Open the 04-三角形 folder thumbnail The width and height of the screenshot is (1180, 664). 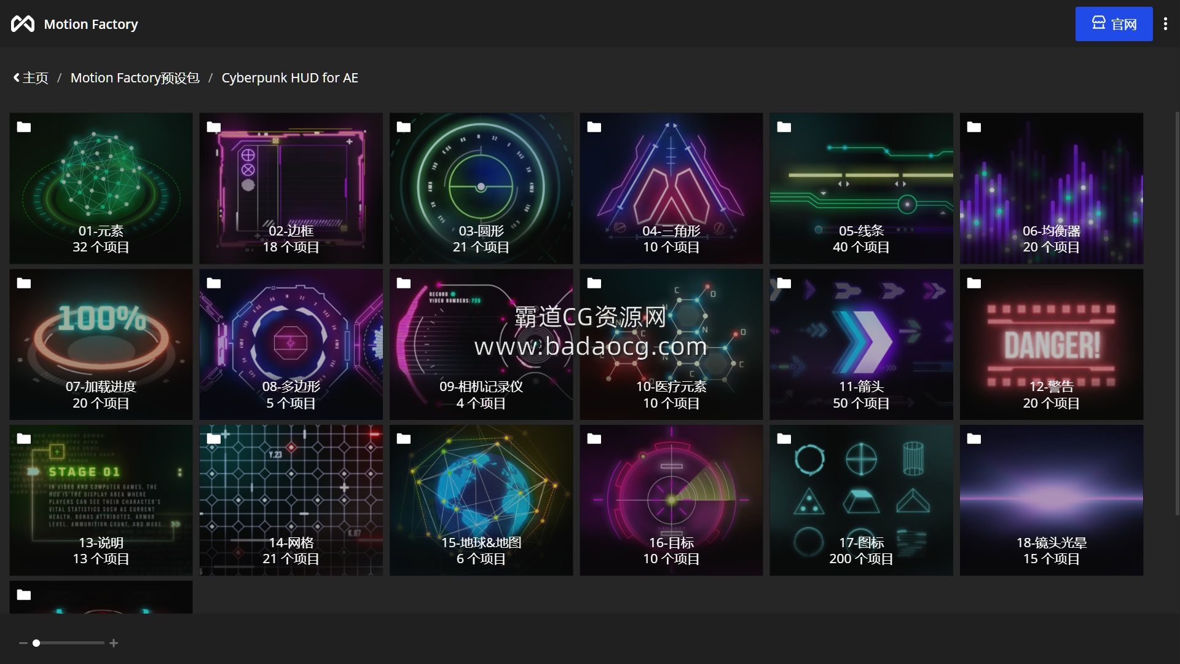tap(671, 188)
